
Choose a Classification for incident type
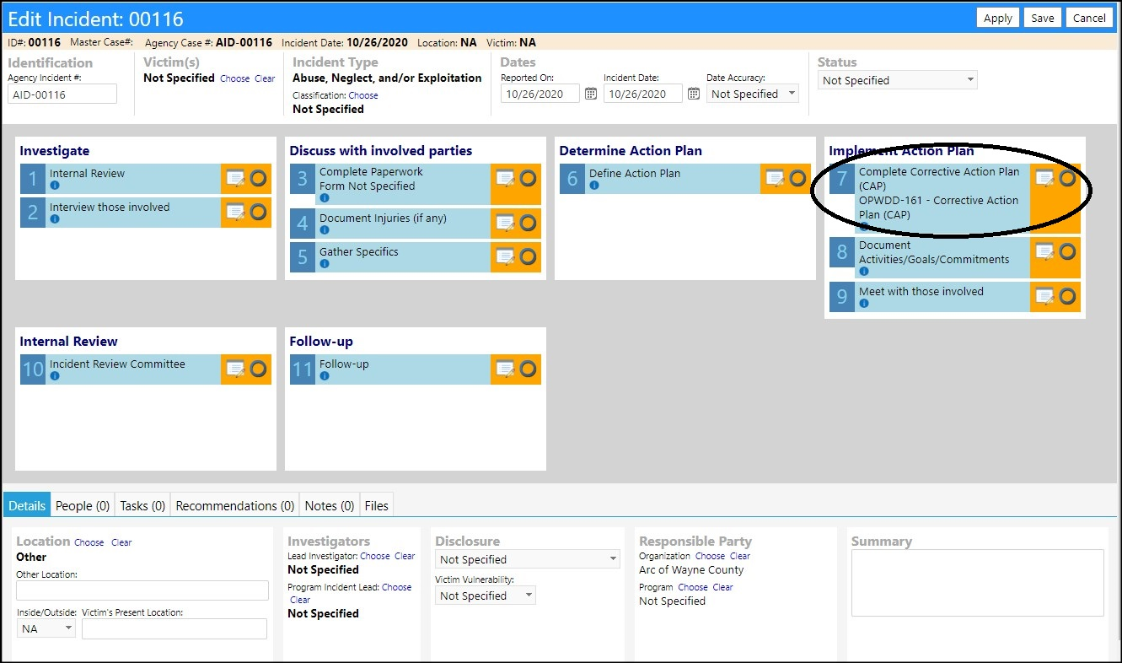tap(363, 95)
